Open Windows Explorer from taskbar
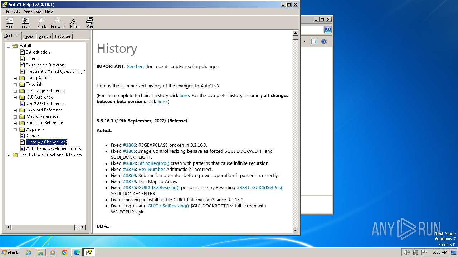Viewport: 458px width, 257px height. click(40, 252)
